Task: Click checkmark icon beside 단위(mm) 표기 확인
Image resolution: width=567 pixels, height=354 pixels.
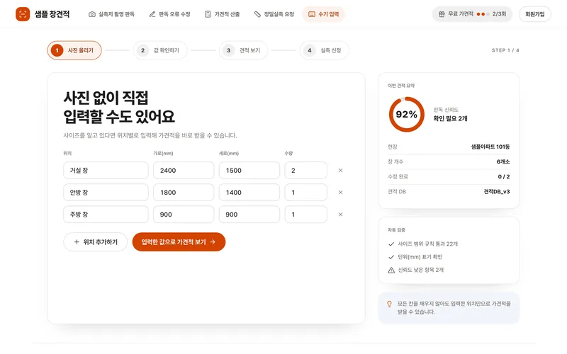Action: 391,257
